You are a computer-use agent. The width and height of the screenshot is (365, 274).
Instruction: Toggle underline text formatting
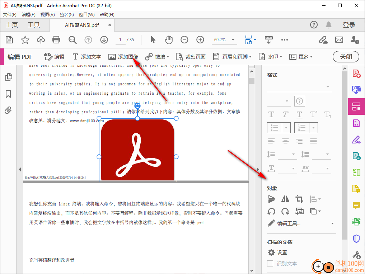tap(299, 114)
